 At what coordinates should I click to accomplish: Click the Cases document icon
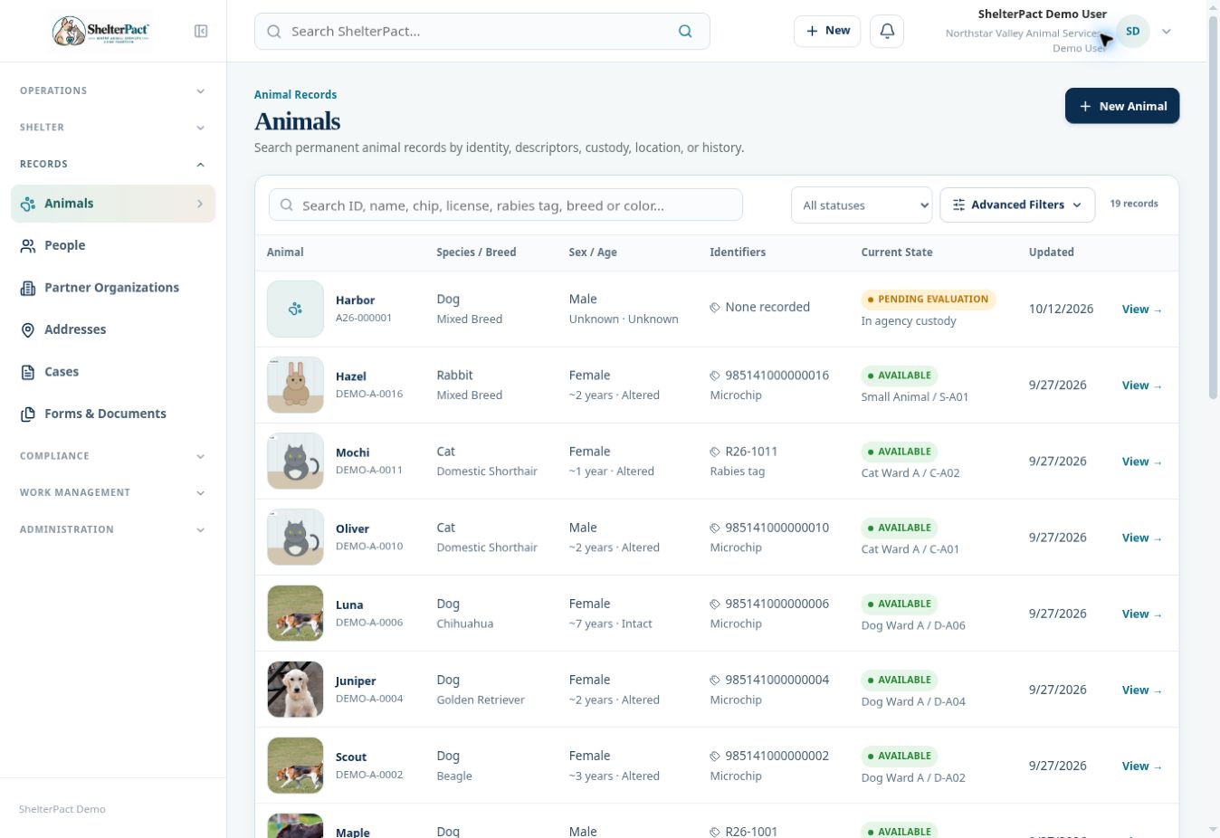(x=28, y=372)
